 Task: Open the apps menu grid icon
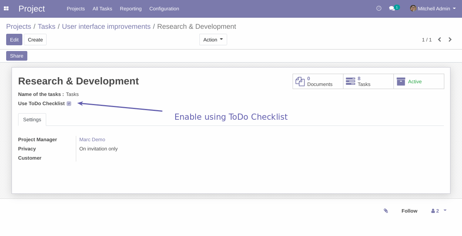pos(6,8)
